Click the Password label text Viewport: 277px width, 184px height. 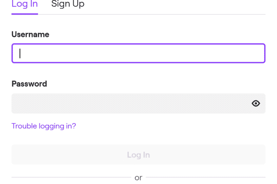tap(29, 84)
